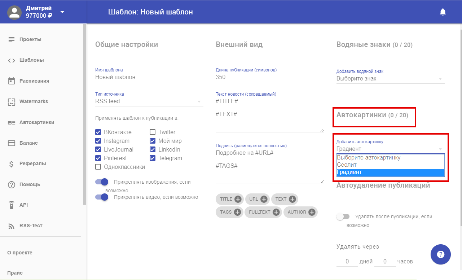This screenshot has width=462, height=280.
Task: Open the Проекты menu item
Action: pos(30,39)
